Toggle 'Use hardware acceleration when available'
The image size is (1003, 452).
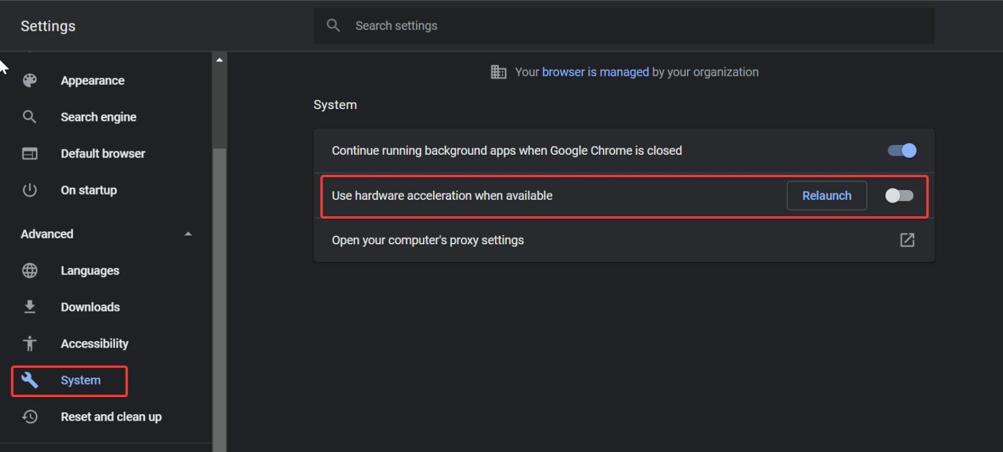point(899,195)
